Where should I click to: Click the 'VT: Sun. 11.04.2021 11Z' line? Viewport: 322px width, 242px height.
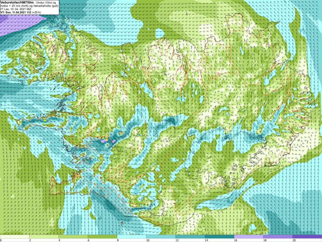coord(16,12)
